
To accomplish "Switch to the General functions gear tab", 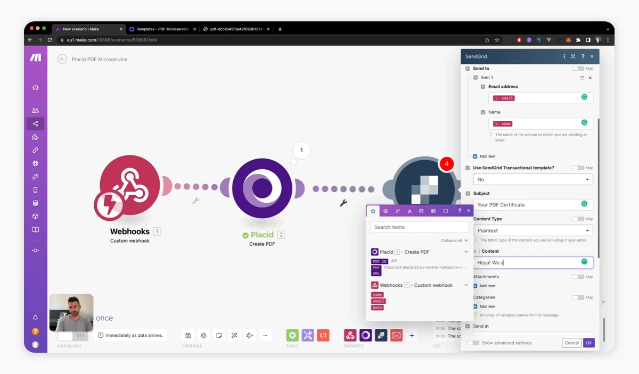I will tap(386, 211).
